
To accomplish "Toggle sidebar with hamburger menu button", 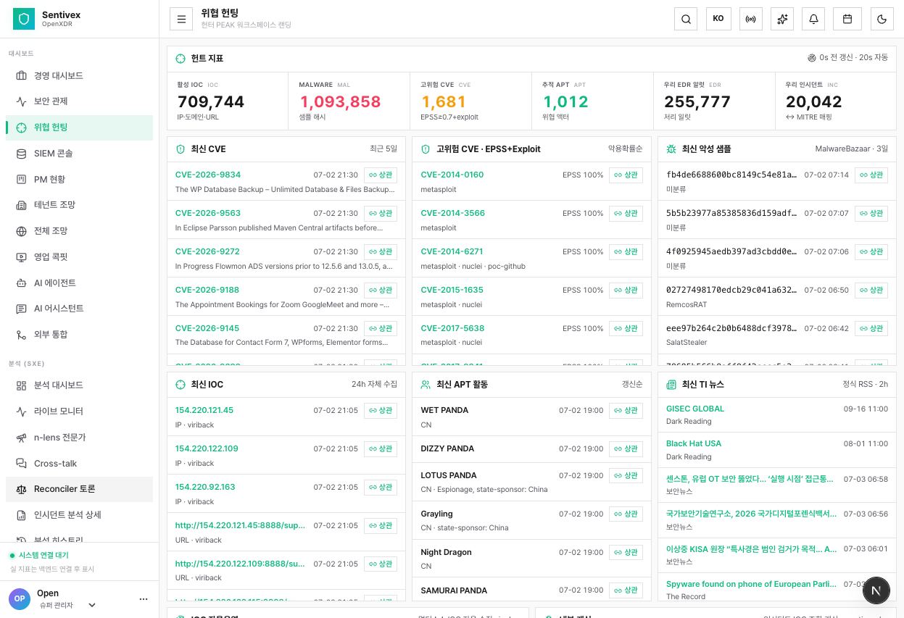I will click(x=181, y=19).
